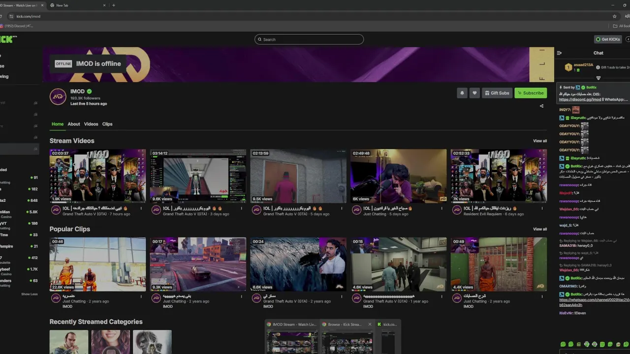
Task: Click the Kick logo at top left
Action: pyautogui.click(x=8, y=39)
